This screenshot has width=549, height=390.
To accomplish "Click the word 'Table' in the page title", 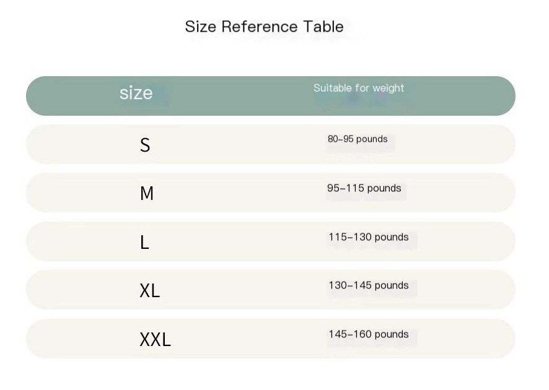I will [x=323, y=27].
